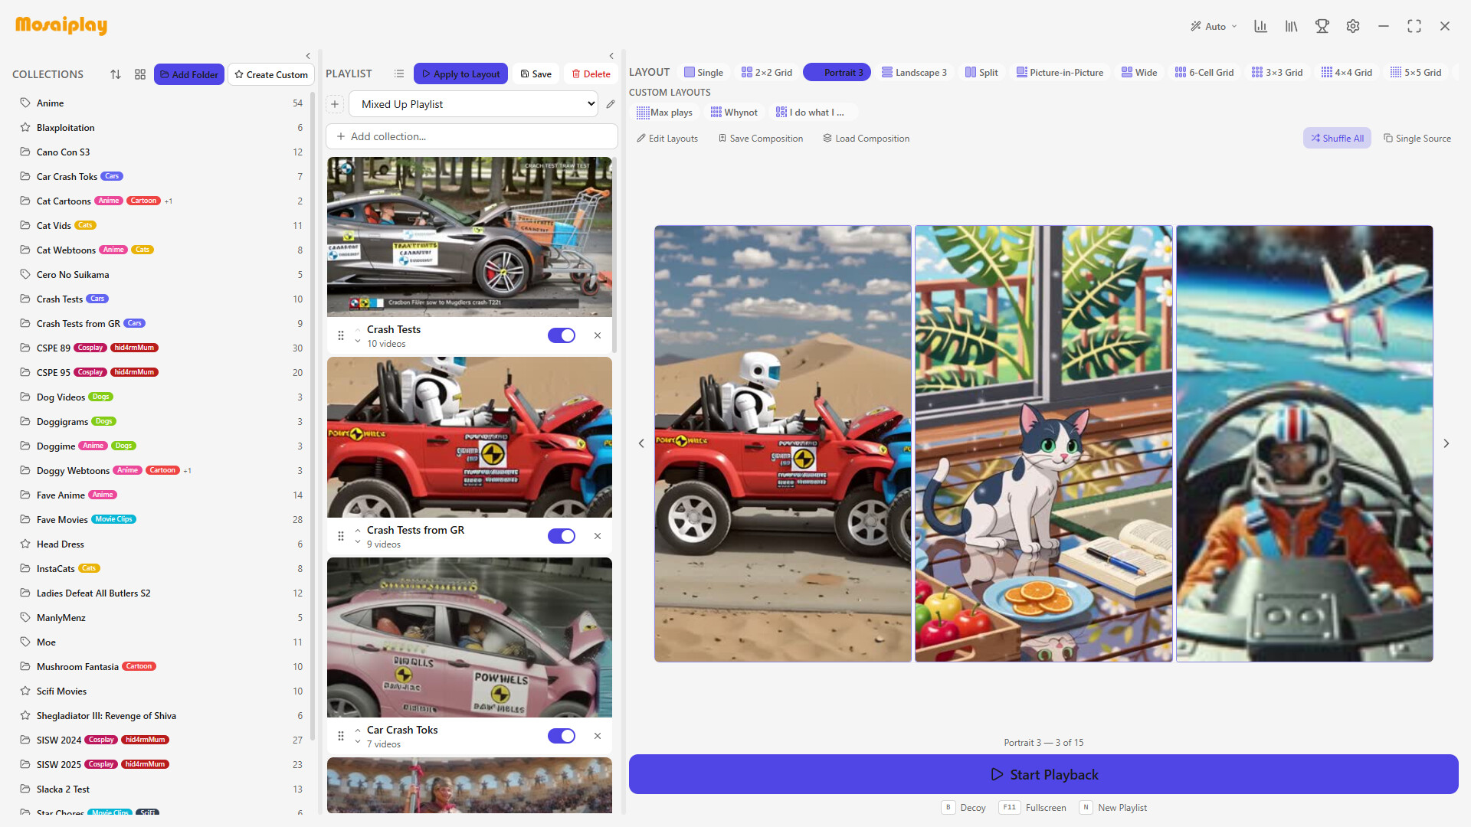The image size is (1471, 827).
Task: Click the Start Playback button
Action: click(1043, 774)
